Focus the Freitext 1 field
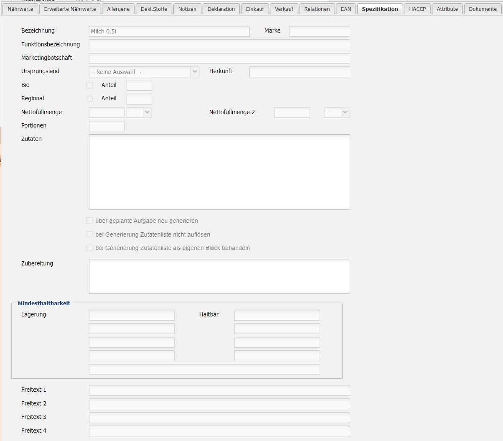The width and height of the screenshot is (503, 441). (x=219, y=390)
